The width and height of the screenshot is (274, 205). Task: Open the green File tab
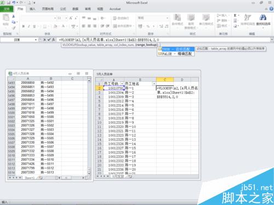7,9
